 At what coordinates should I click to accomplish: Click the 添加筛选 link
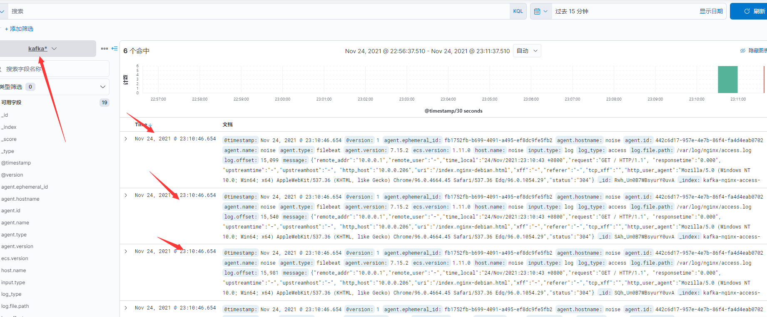tap(19, 29)
